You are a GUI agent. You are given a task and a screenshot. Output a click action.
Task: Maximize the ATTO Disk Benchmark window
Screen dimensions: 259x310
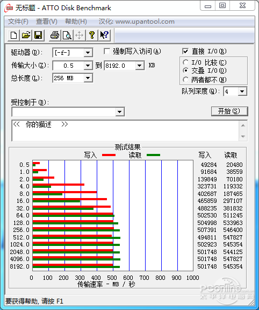pyautogui.click(x=222, y=6)
